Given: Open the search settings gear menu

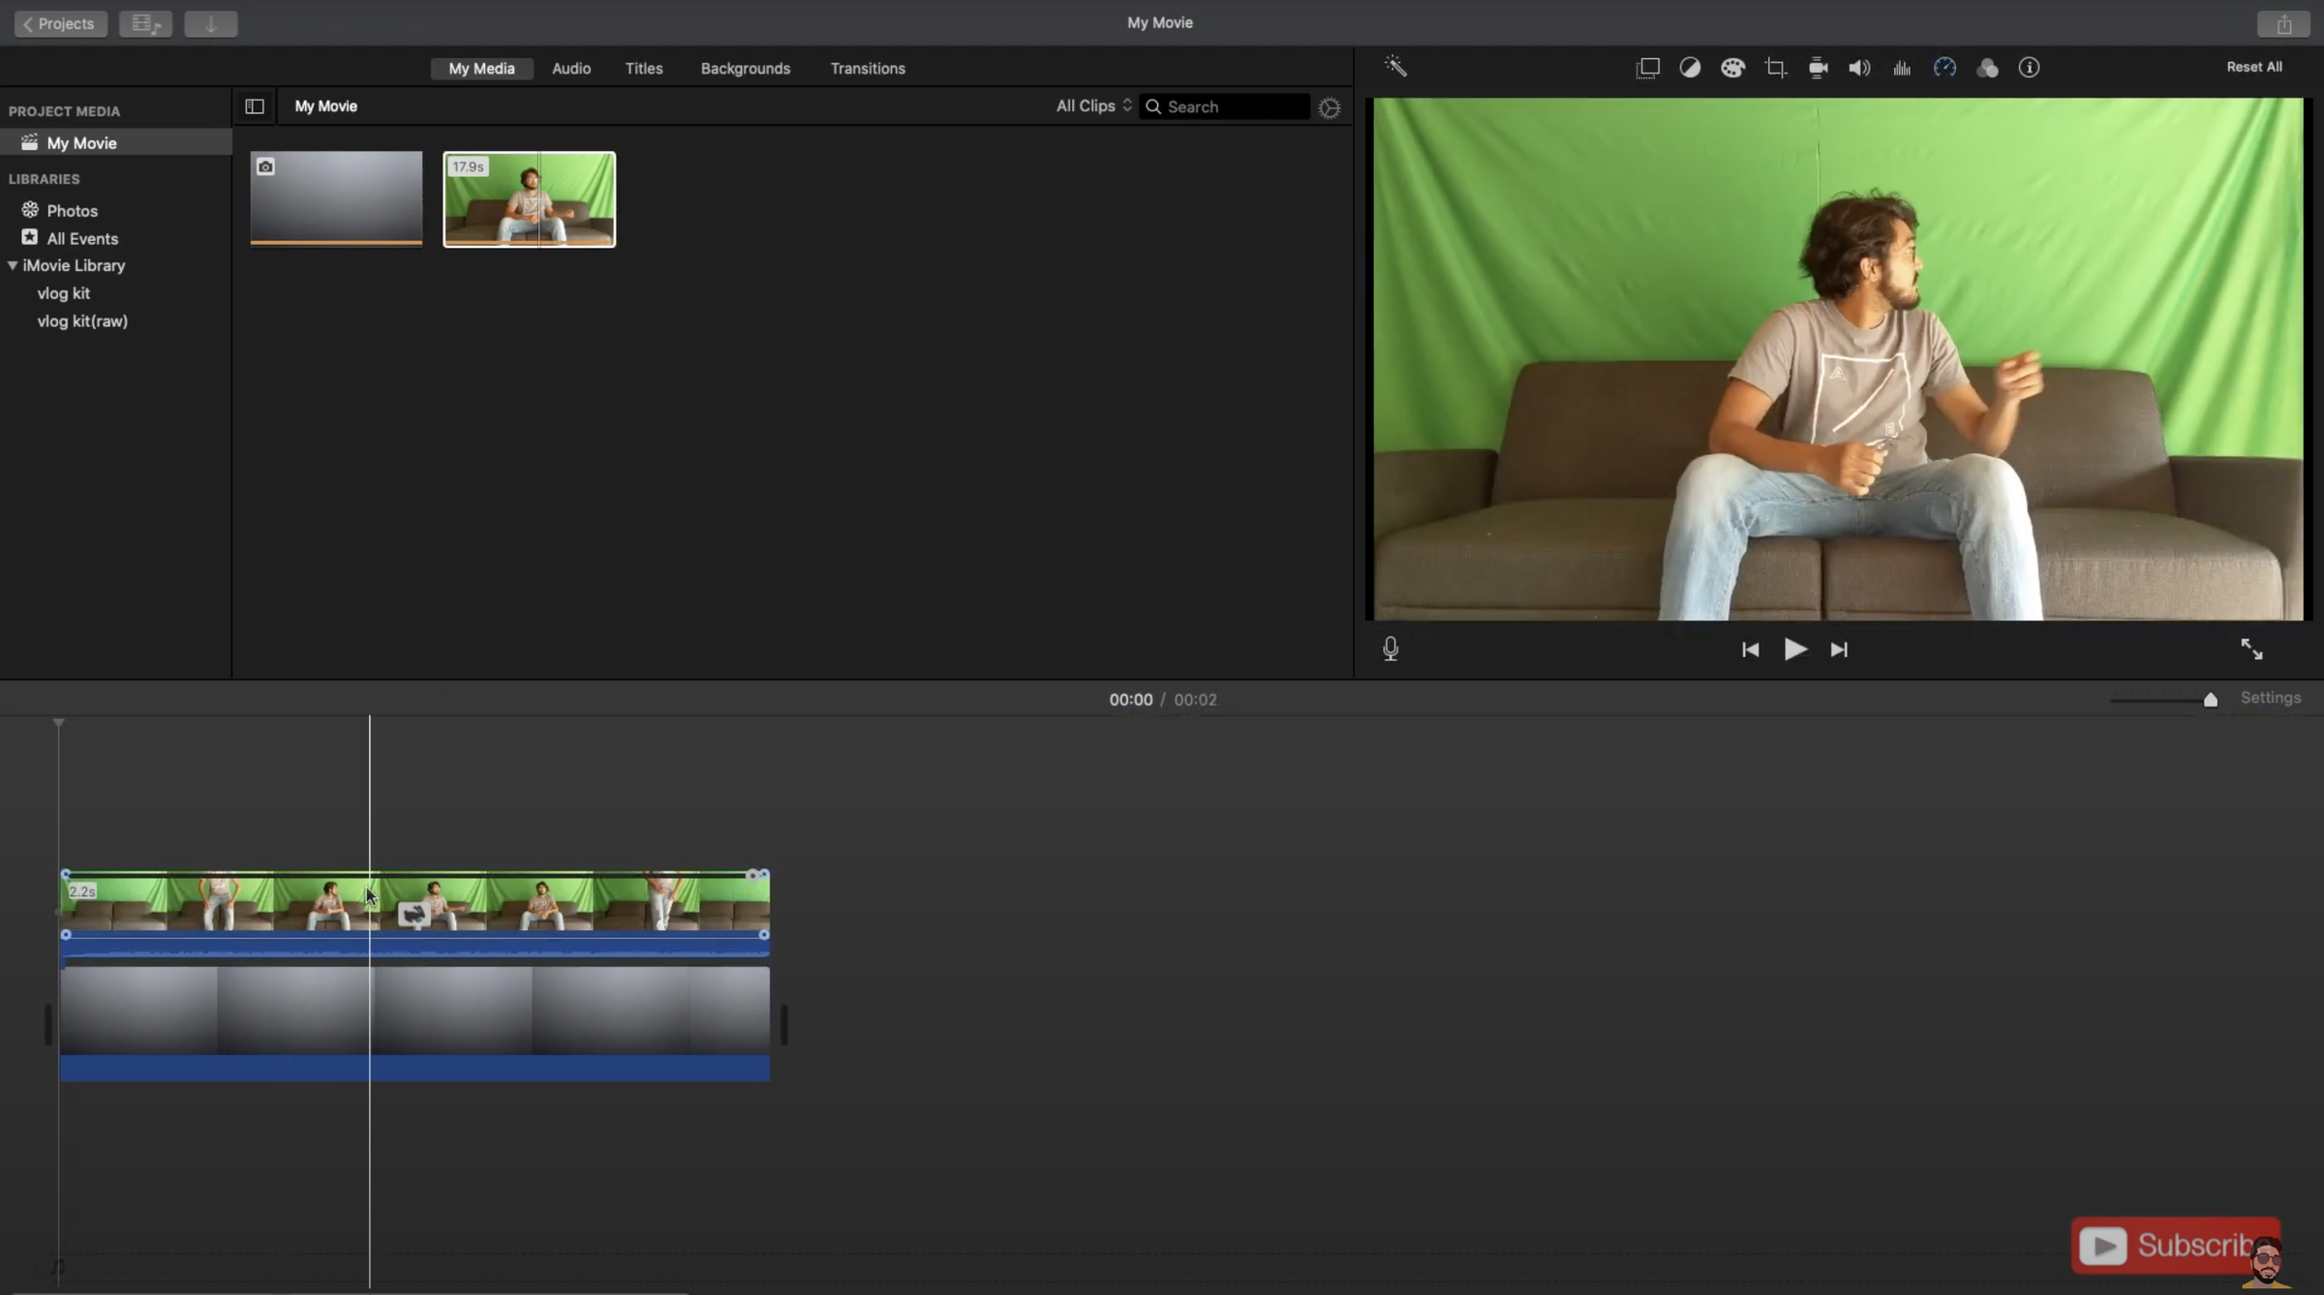Looking at the screenshot, I should tap(1329, 107).
